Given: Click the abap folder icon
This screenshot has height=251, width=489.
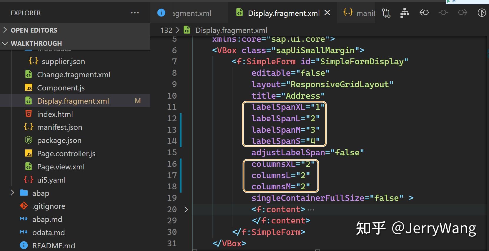Looking at the screenshot, I should click(x=24, y=193).
